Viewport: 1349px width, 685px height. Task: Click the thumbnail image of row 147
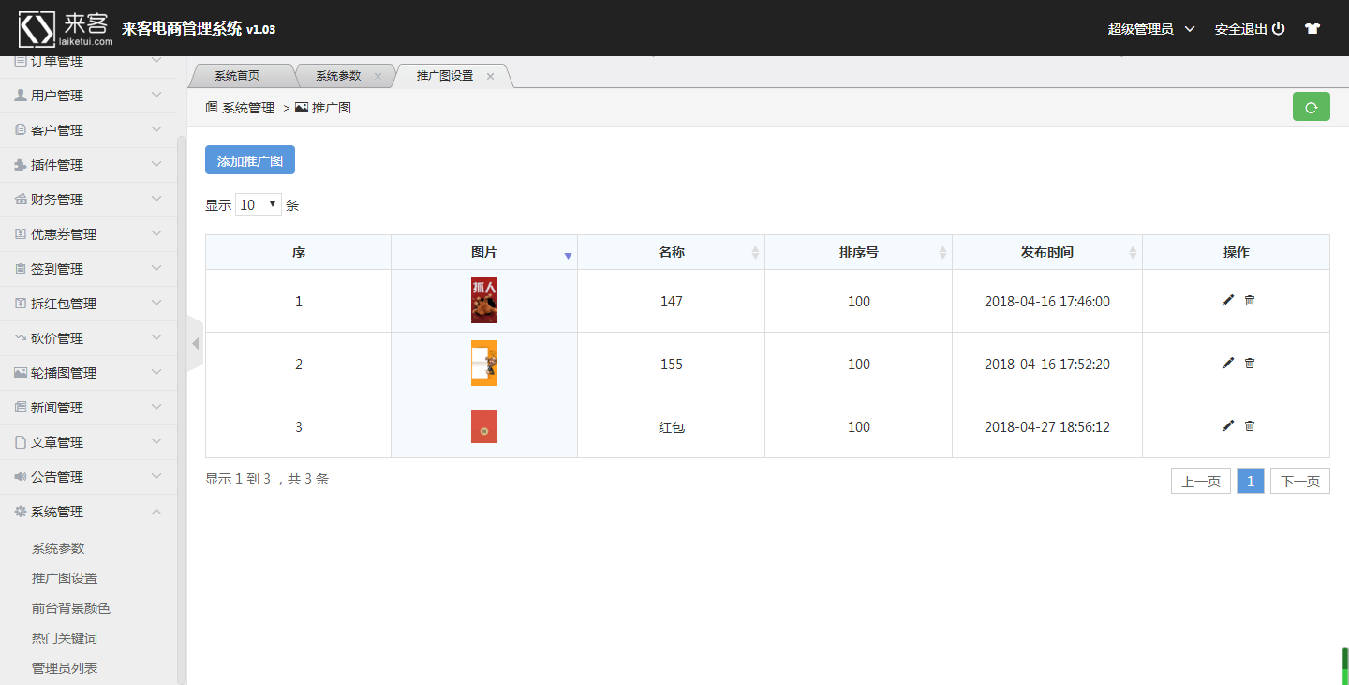[484, 301]
